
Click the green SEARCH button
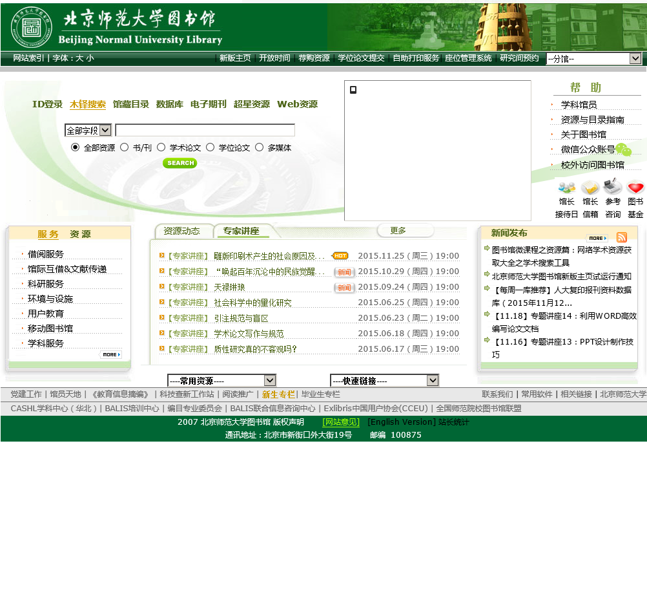click(x=180, y=163)
